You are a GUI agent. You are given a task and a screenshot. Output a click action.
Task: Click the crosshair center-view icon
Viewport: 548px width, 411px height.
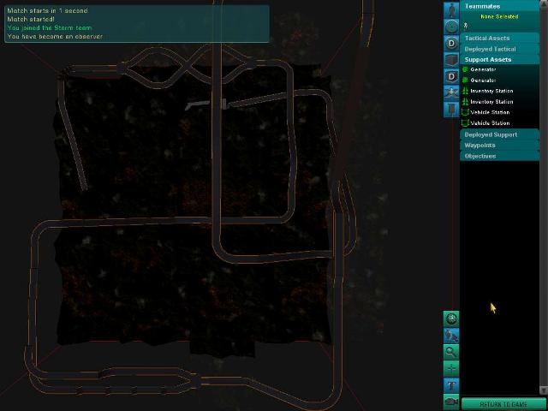coord(451,368)
